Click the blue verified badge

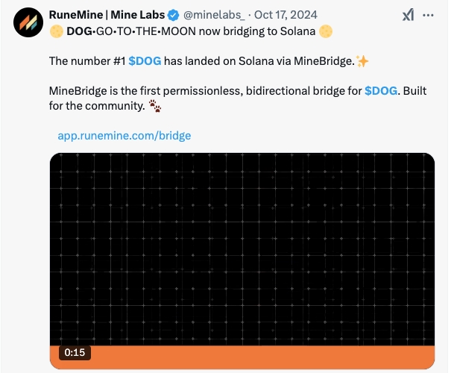pos(174,15)
